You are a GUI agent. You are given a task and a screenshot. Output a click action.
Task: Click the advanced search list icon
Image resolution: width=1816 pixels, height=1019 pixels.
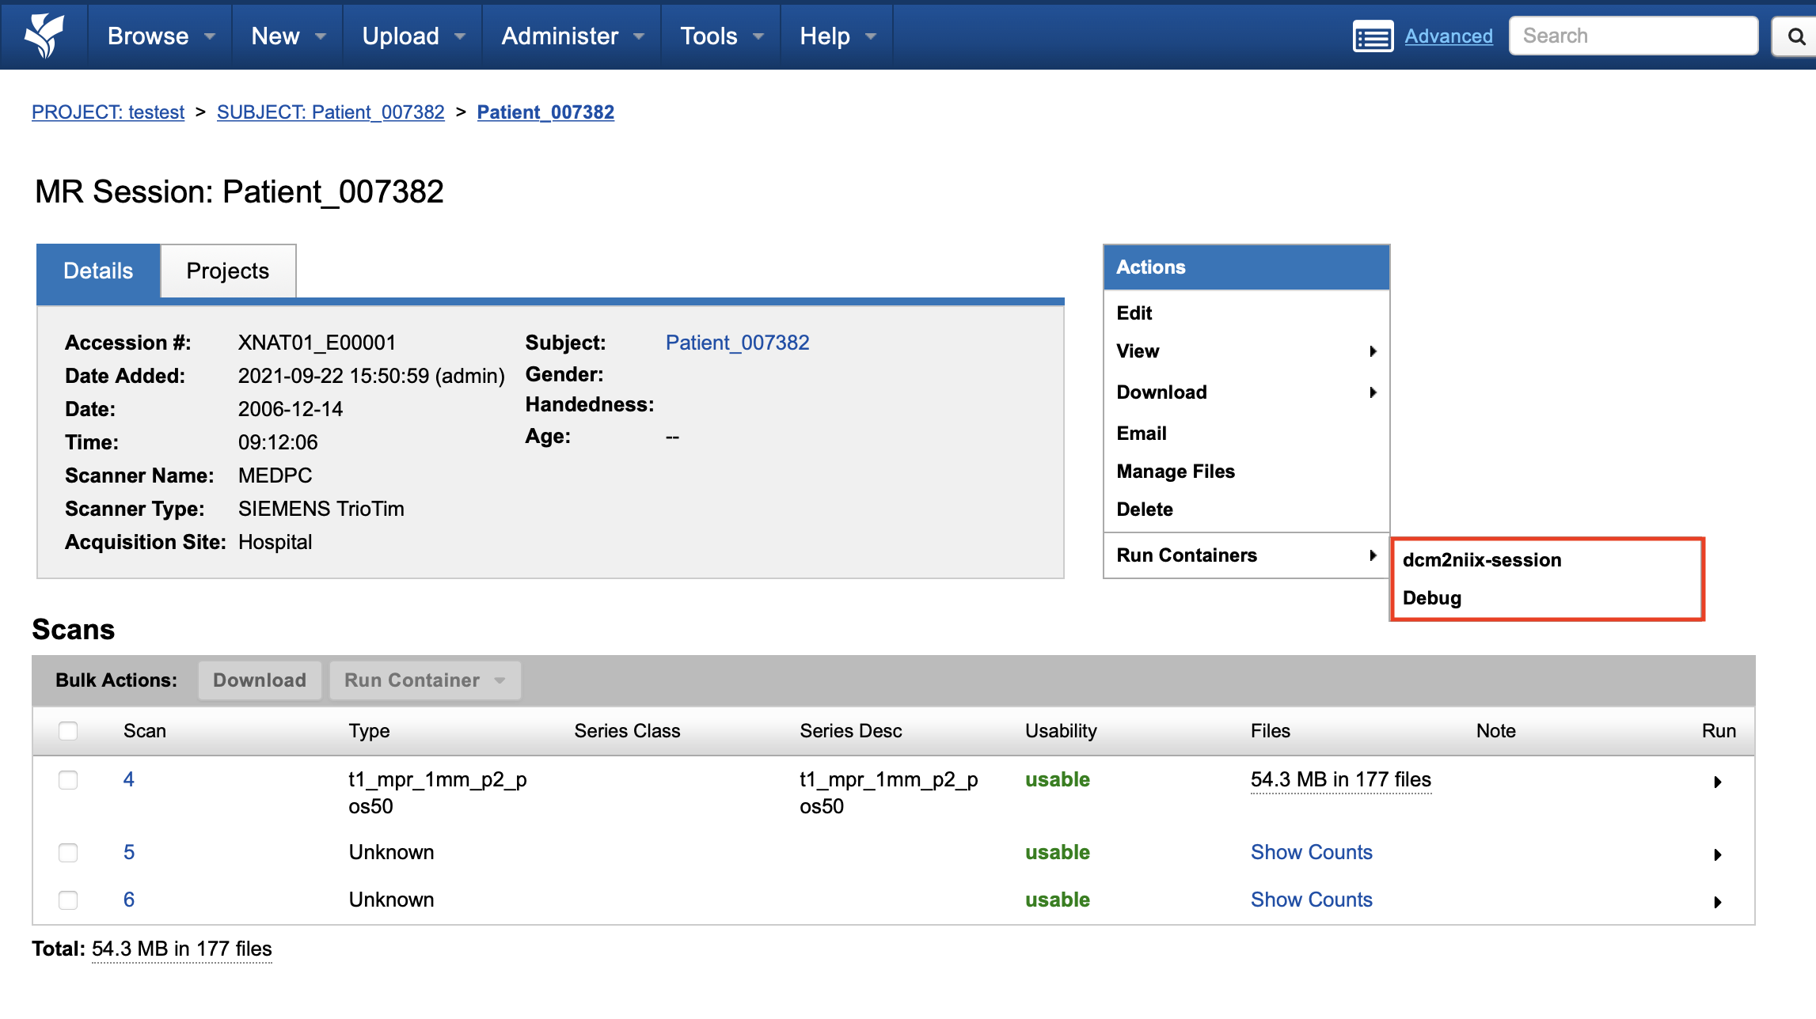1373,36
